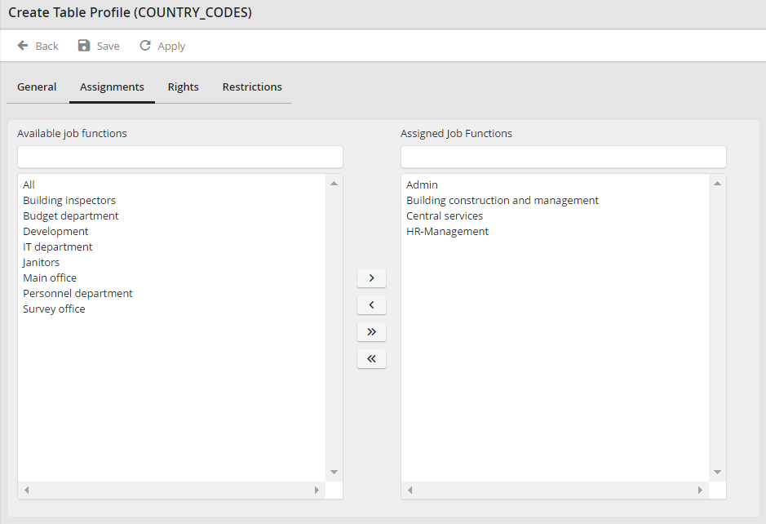Focus the Available job functions filter field
The image size is (766, 524).
tap(180, 157)
